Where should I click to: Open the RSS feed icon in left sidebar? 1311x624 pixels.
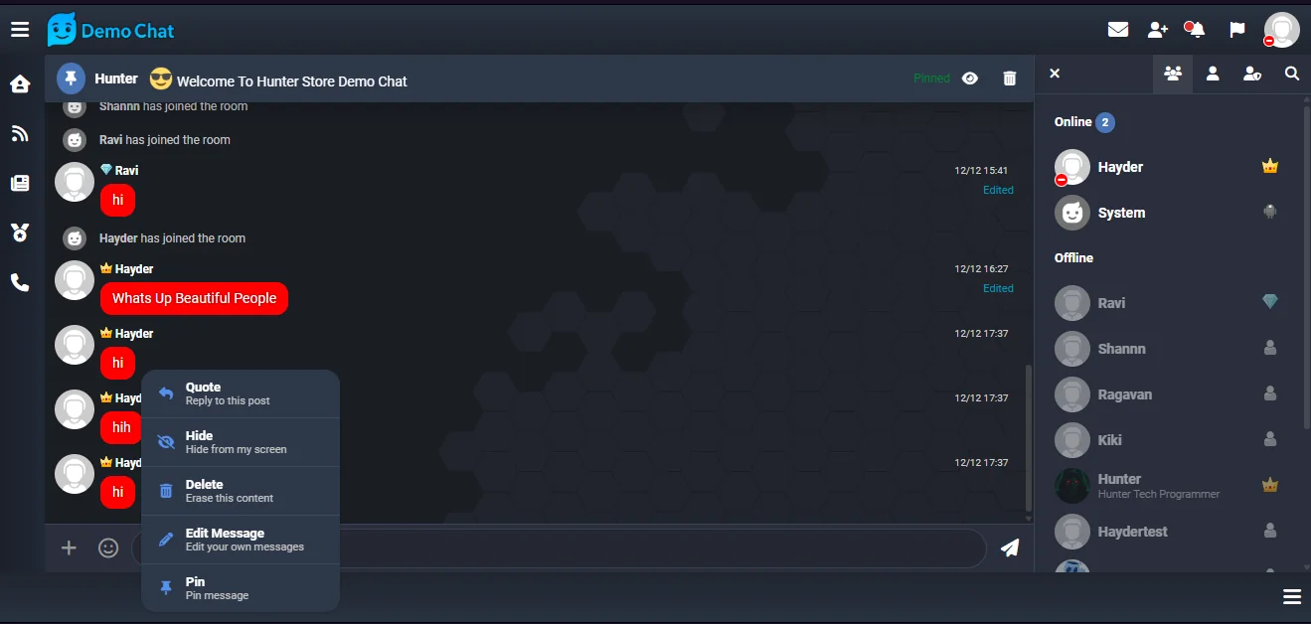click(20, 133)
